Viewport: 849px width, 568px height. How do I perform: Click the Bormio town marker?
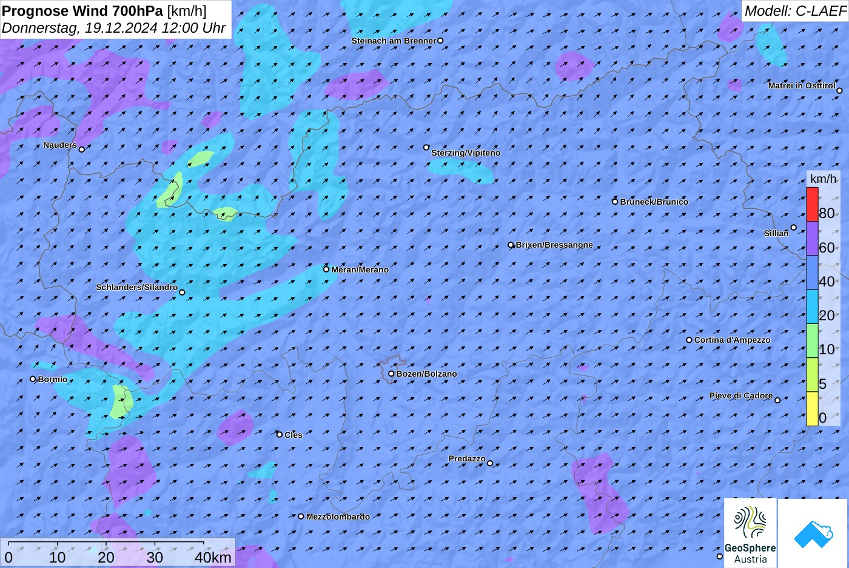pos(33,379)
